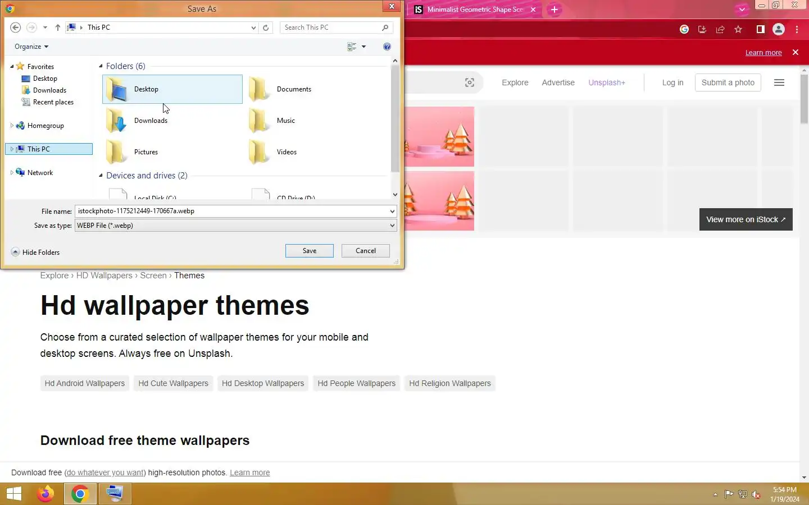Expand the Network tree node

tap(12, 173)
